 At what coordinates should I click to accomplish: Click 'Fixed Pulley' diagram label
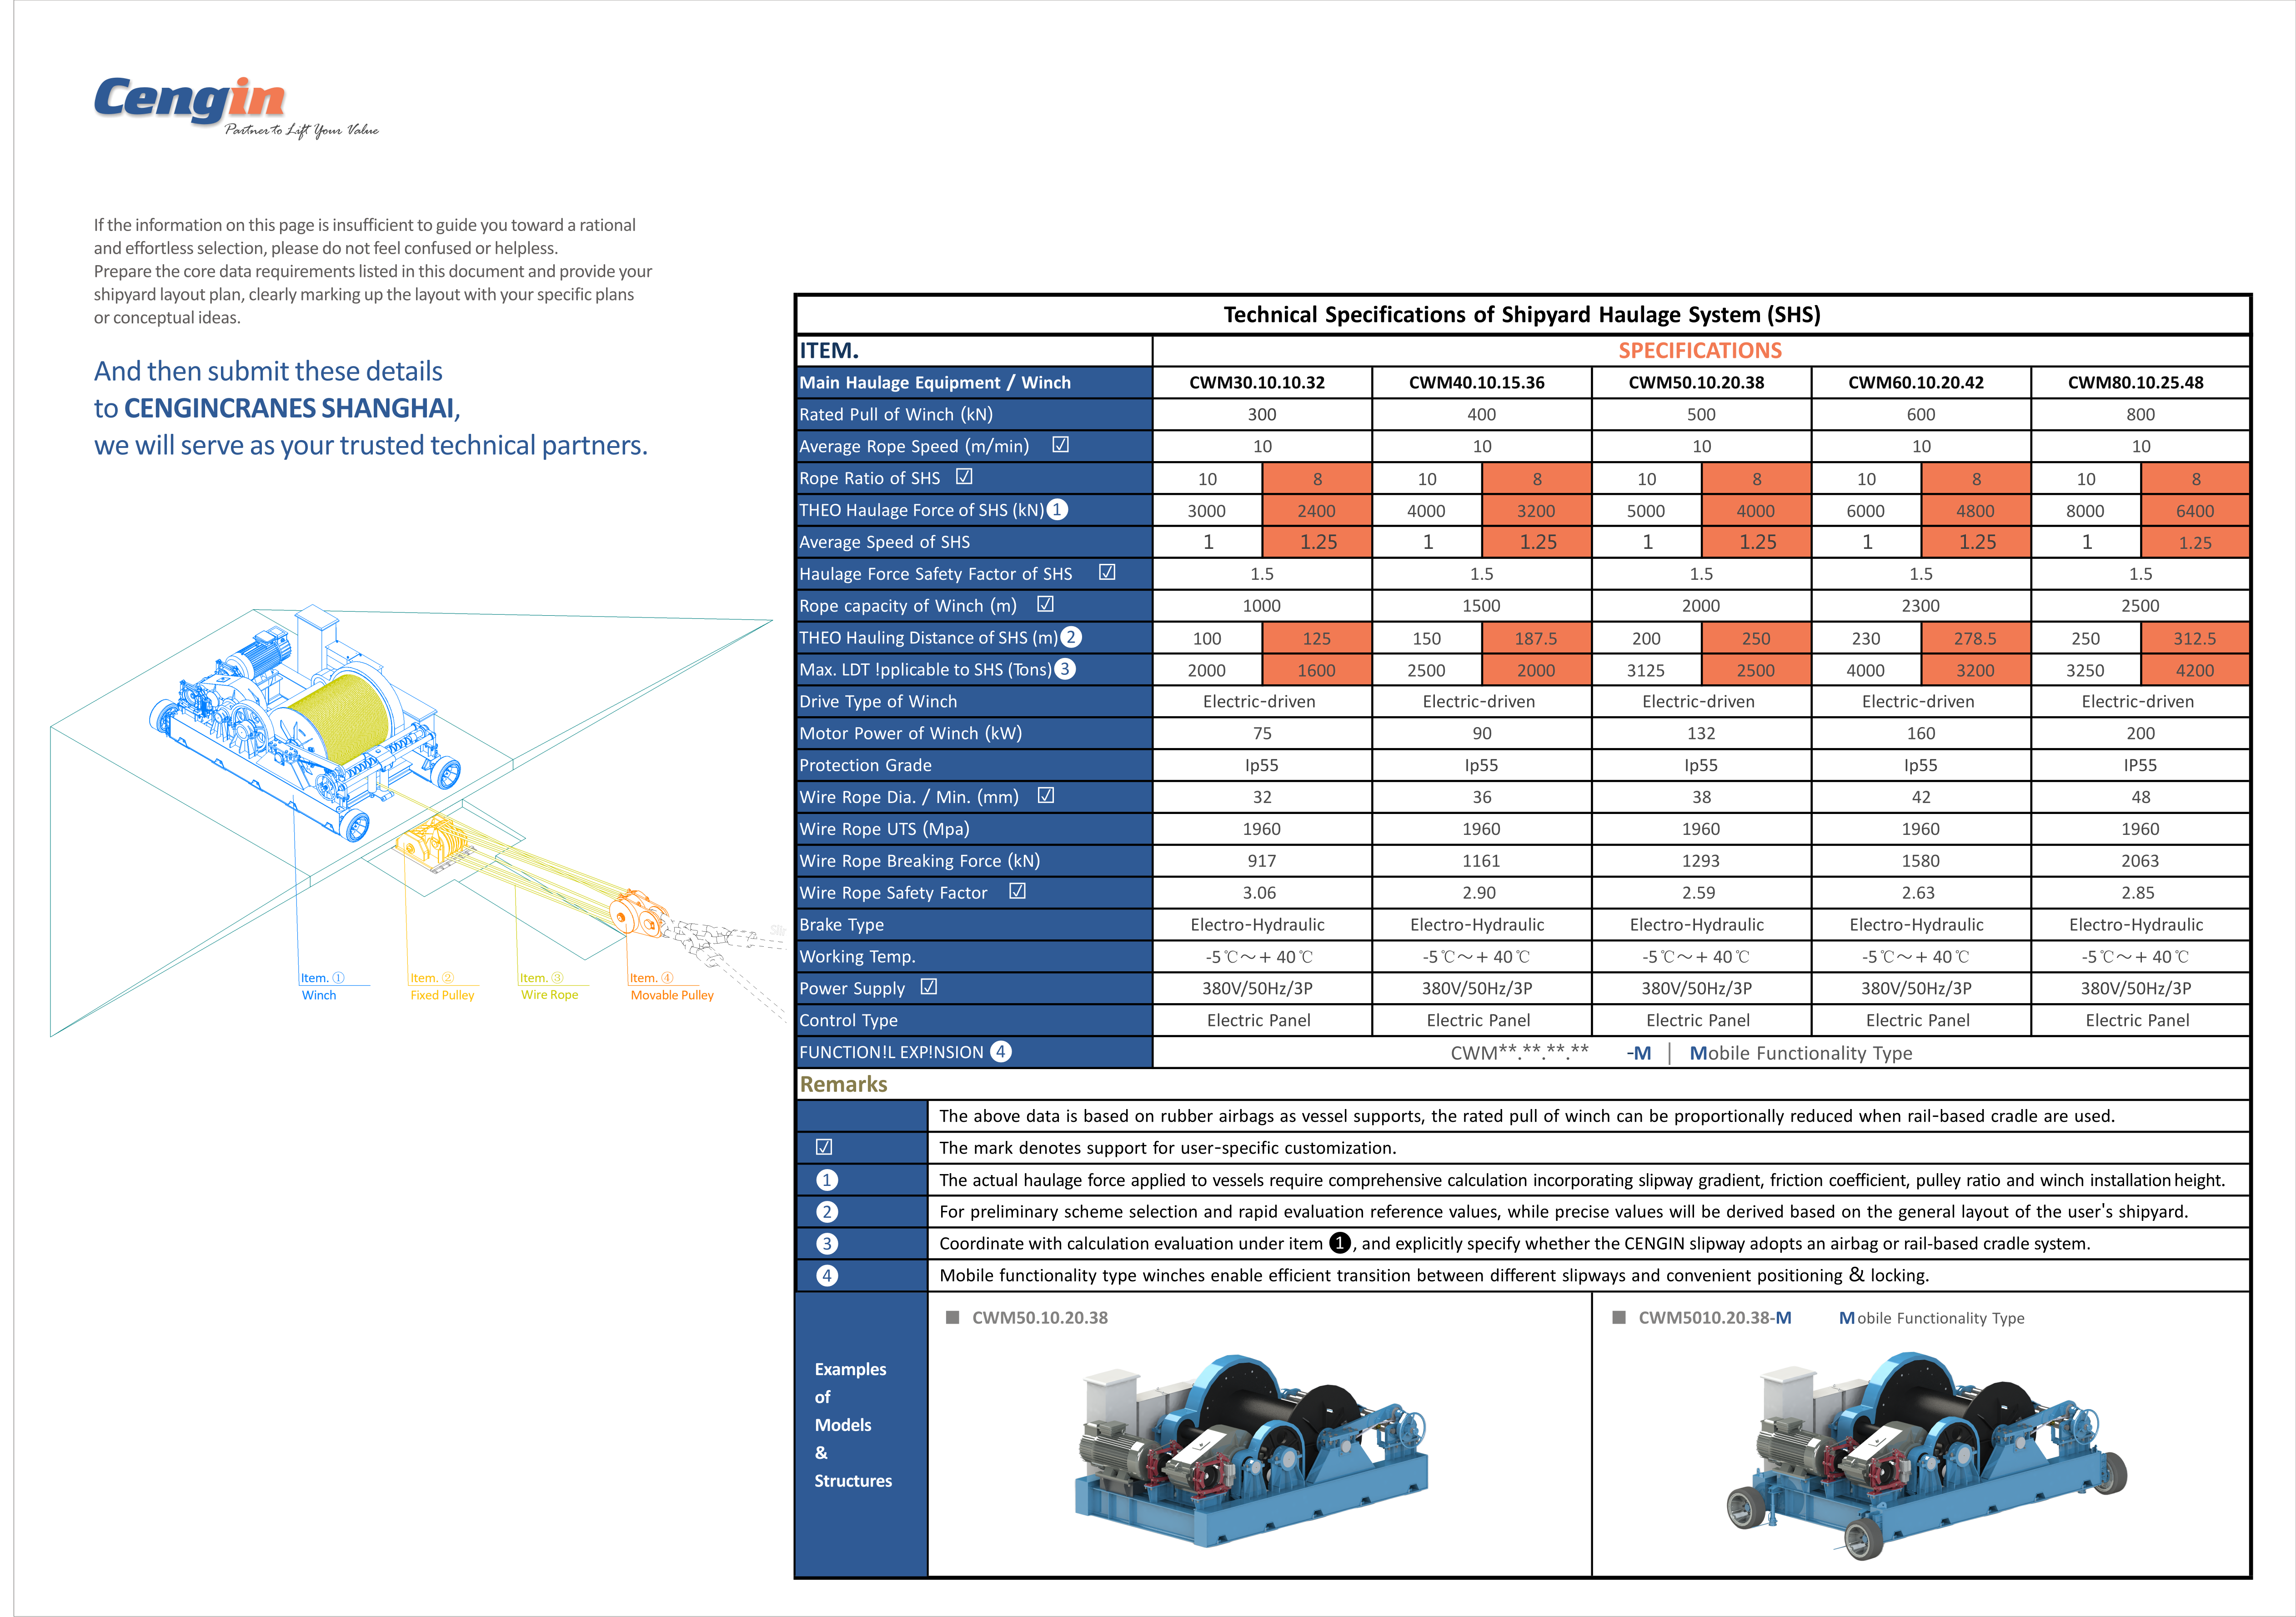pos(442,995)
